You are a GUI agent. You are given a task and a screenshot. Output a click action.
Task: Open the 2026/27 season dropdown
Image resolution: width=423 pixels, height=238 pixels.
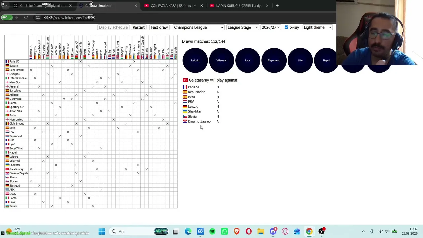271,27
